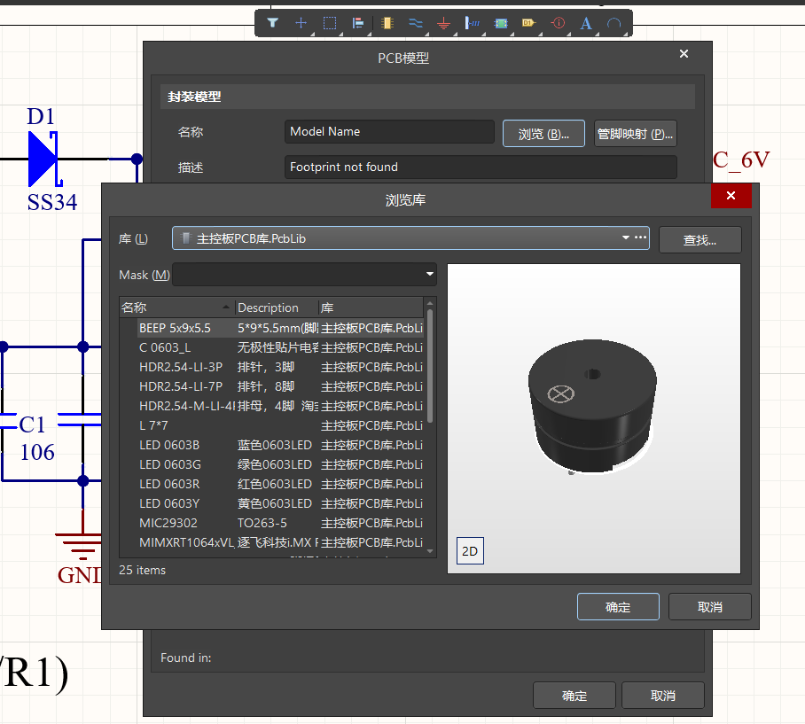This screenshot has width=805, height=724.
Task: Click the Model Name input field
Action: (388, 130)
